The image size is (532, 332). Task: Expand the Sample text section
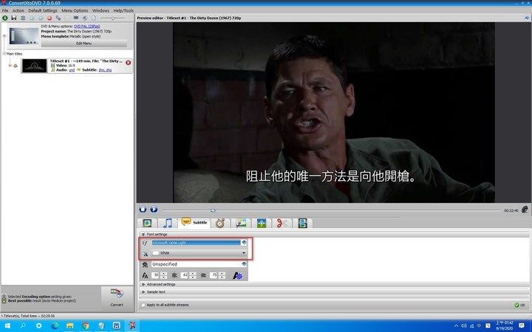click(143, 291)
